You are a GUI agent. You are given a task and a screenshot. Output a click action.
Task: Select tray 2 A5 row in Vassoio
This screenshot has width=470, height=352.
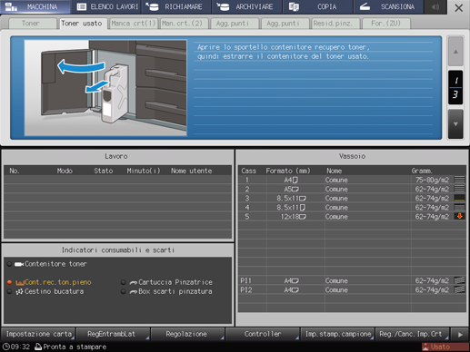352,189
